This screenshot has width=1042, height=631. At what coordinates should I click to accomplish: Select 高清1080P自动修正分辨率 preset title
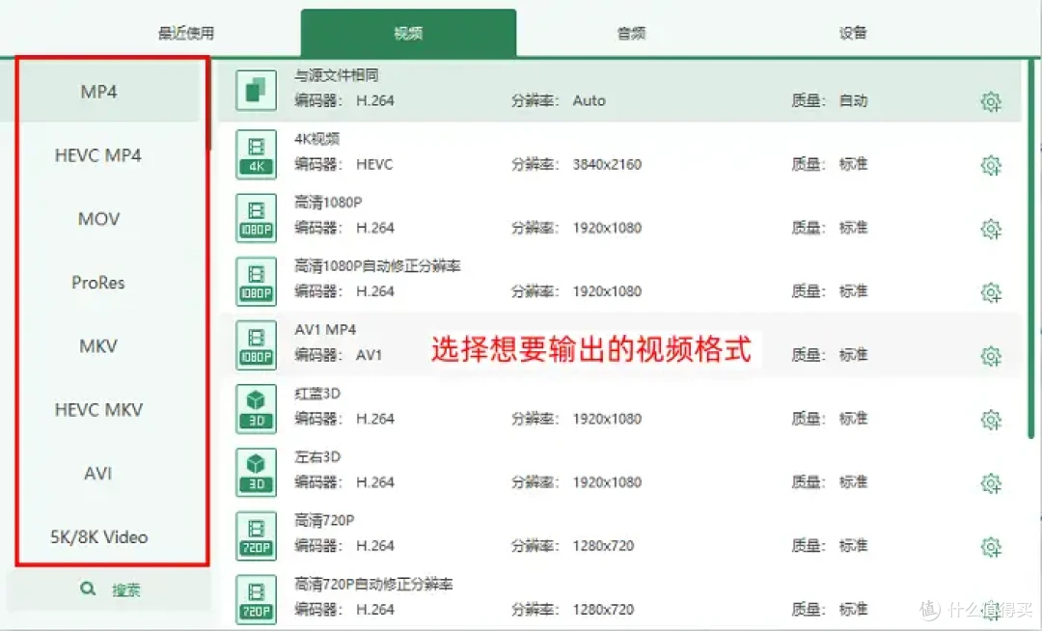[377, 265]
